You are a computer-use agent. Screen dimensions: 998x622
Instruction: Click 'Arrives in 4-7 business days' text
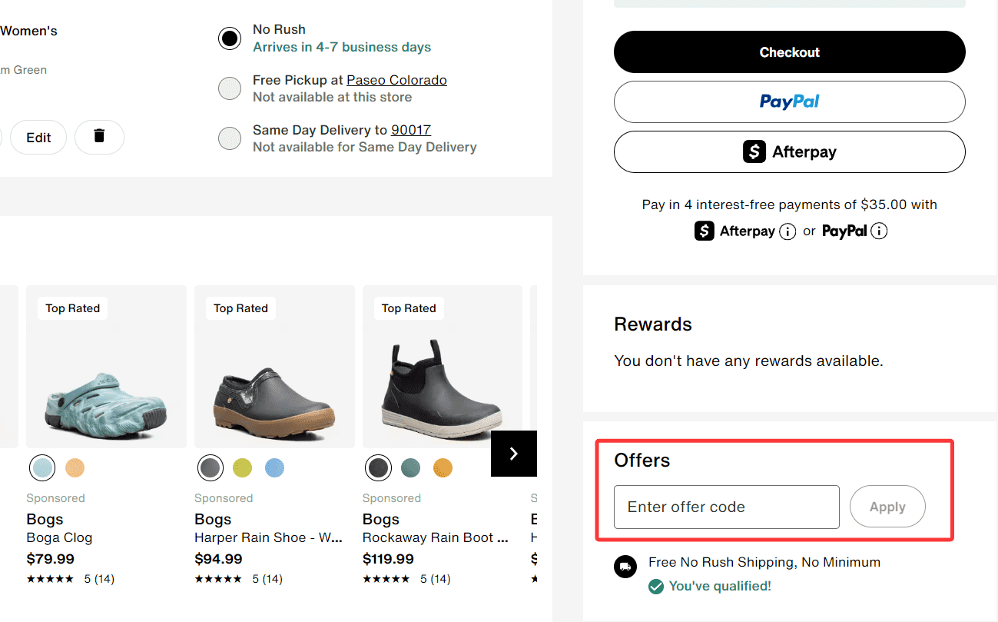point(342,47)
